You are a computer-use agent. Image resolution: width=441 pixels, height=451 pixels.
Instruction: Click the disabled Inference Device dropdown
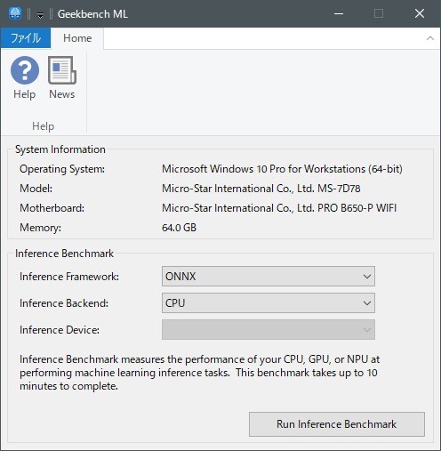269,330
